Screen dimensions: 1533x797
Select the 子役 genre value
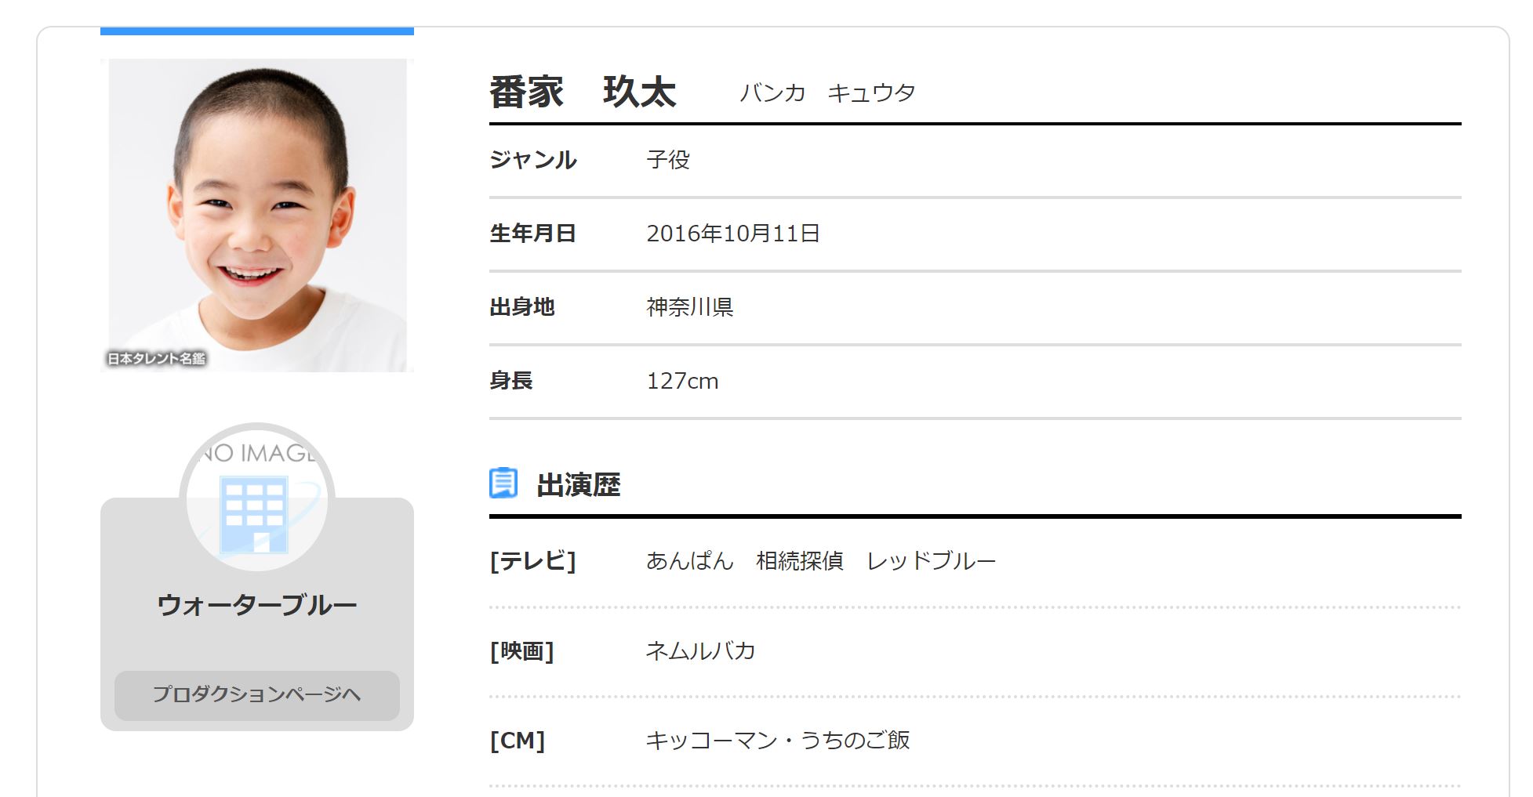pos(668,160)
